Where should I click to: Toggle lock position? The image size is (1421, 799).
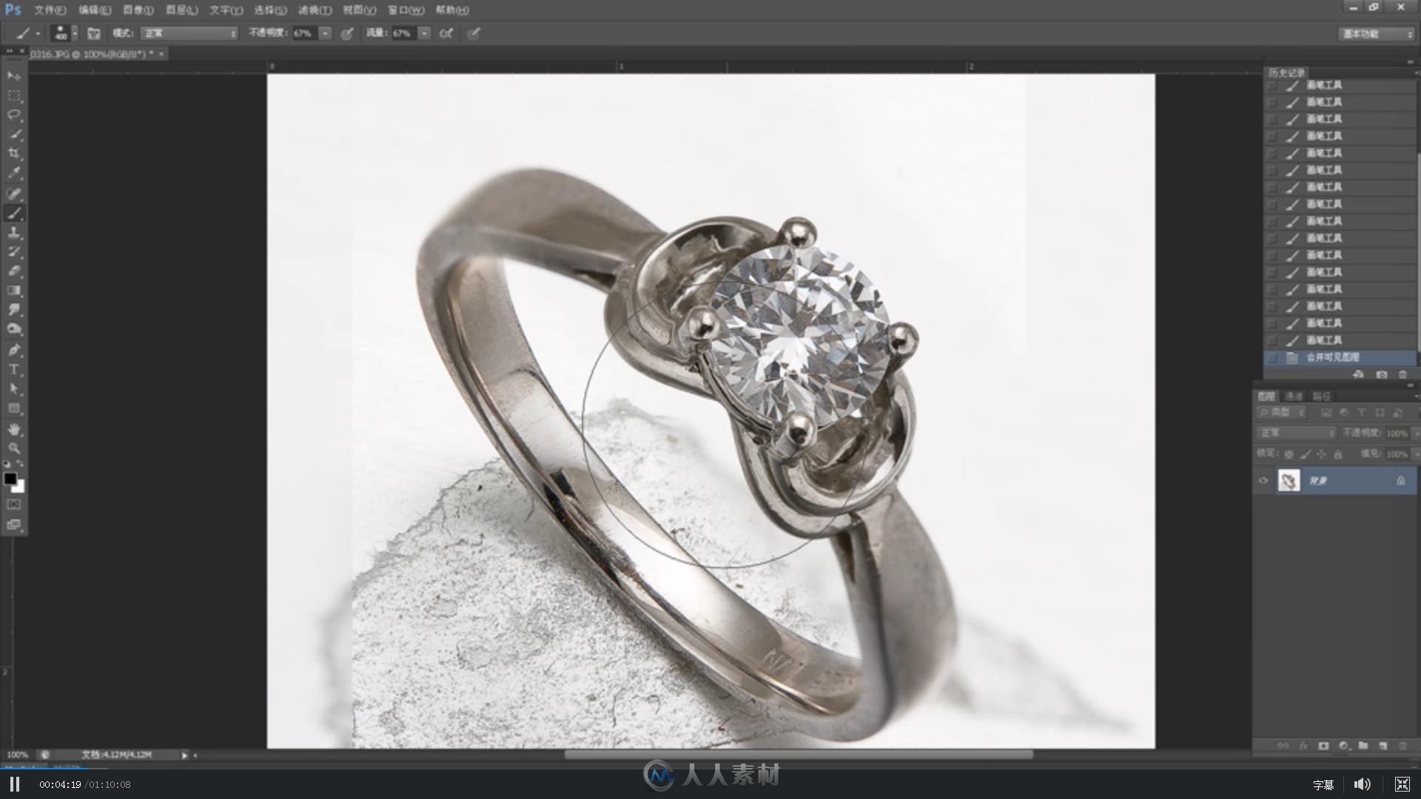[x=1322, y=454]
